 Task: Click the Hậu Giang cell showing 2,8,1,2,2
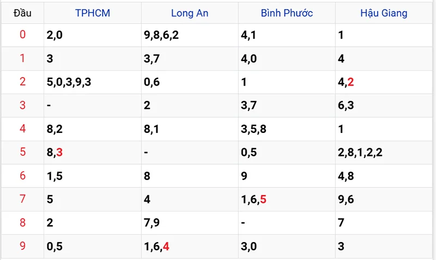pyautogui.click(x=360, y=152)
